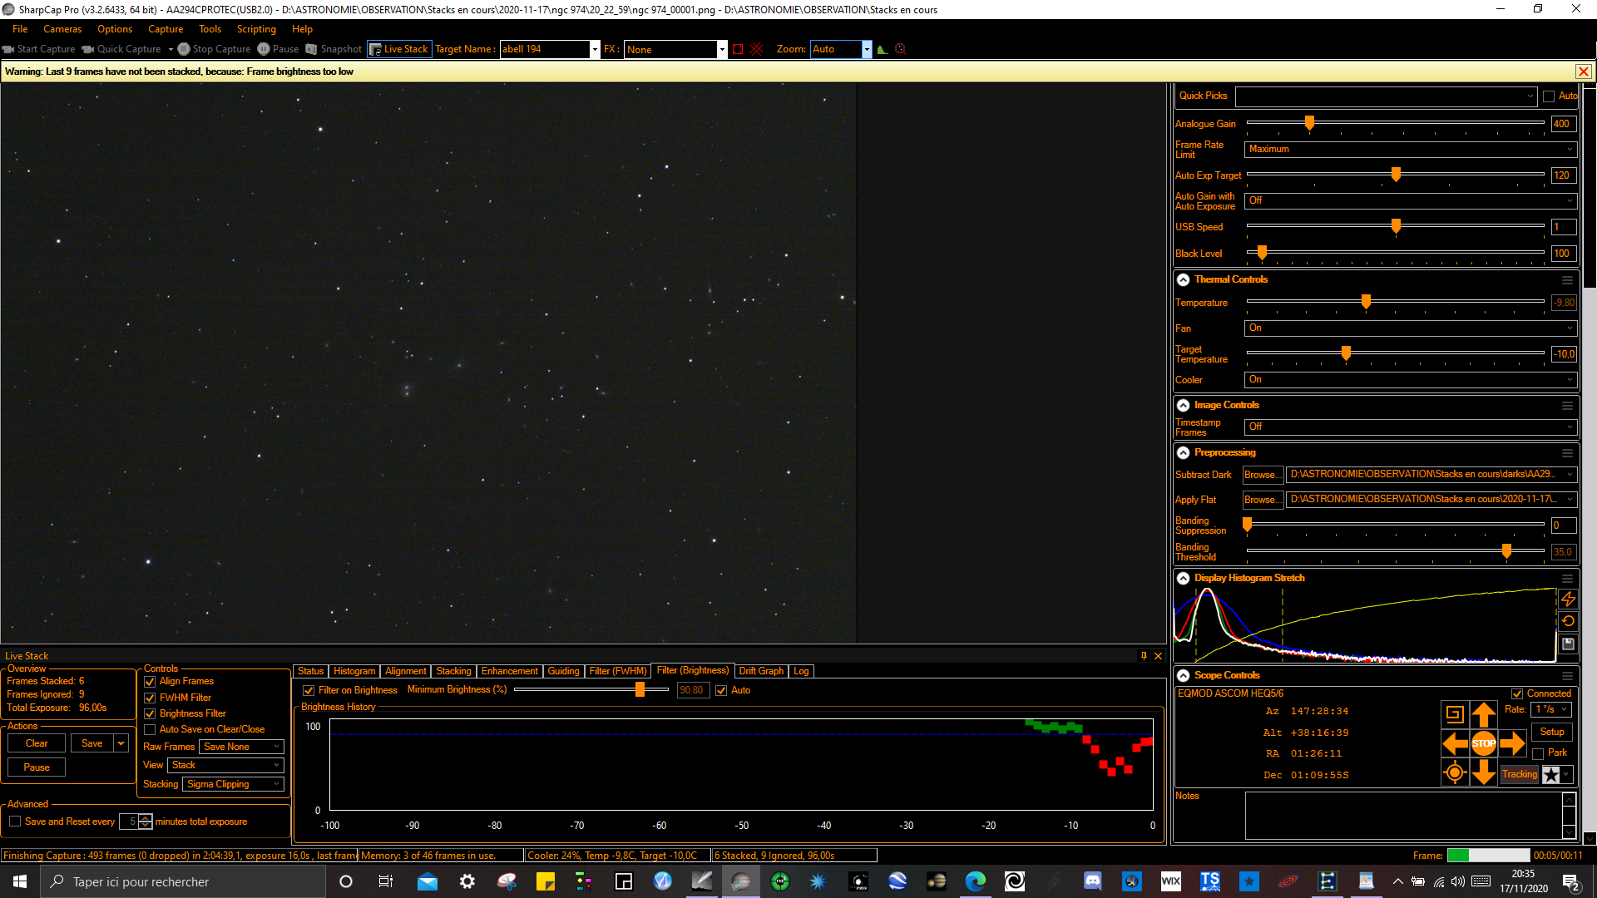
Task: Open the Discord taskbar icon
Action: tap(1092, 881)
